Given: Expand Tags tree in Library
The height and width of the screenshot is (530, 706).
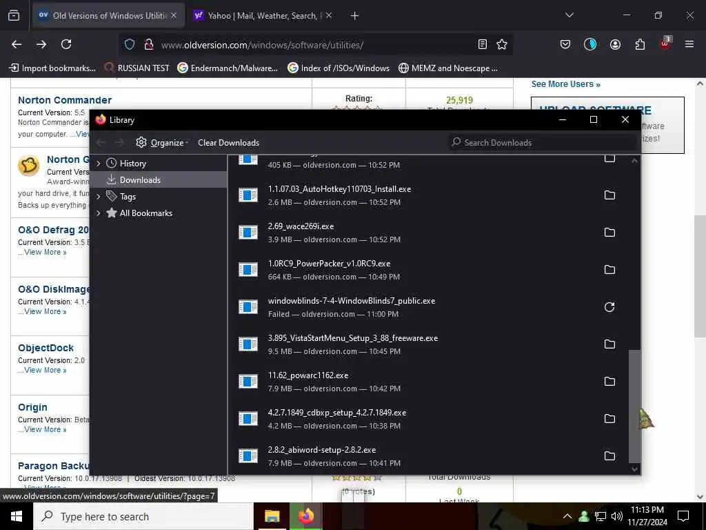Looking at the screenshot, I should 98,197.
